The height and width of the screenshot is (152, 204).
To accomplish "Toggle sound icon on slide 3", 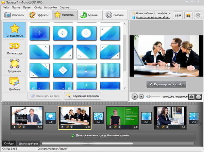I will (x=119, y=127).
